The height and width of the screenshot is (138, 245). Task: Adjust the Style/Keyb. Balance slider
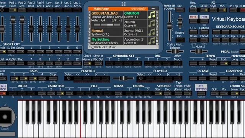[x=175, y=51]
